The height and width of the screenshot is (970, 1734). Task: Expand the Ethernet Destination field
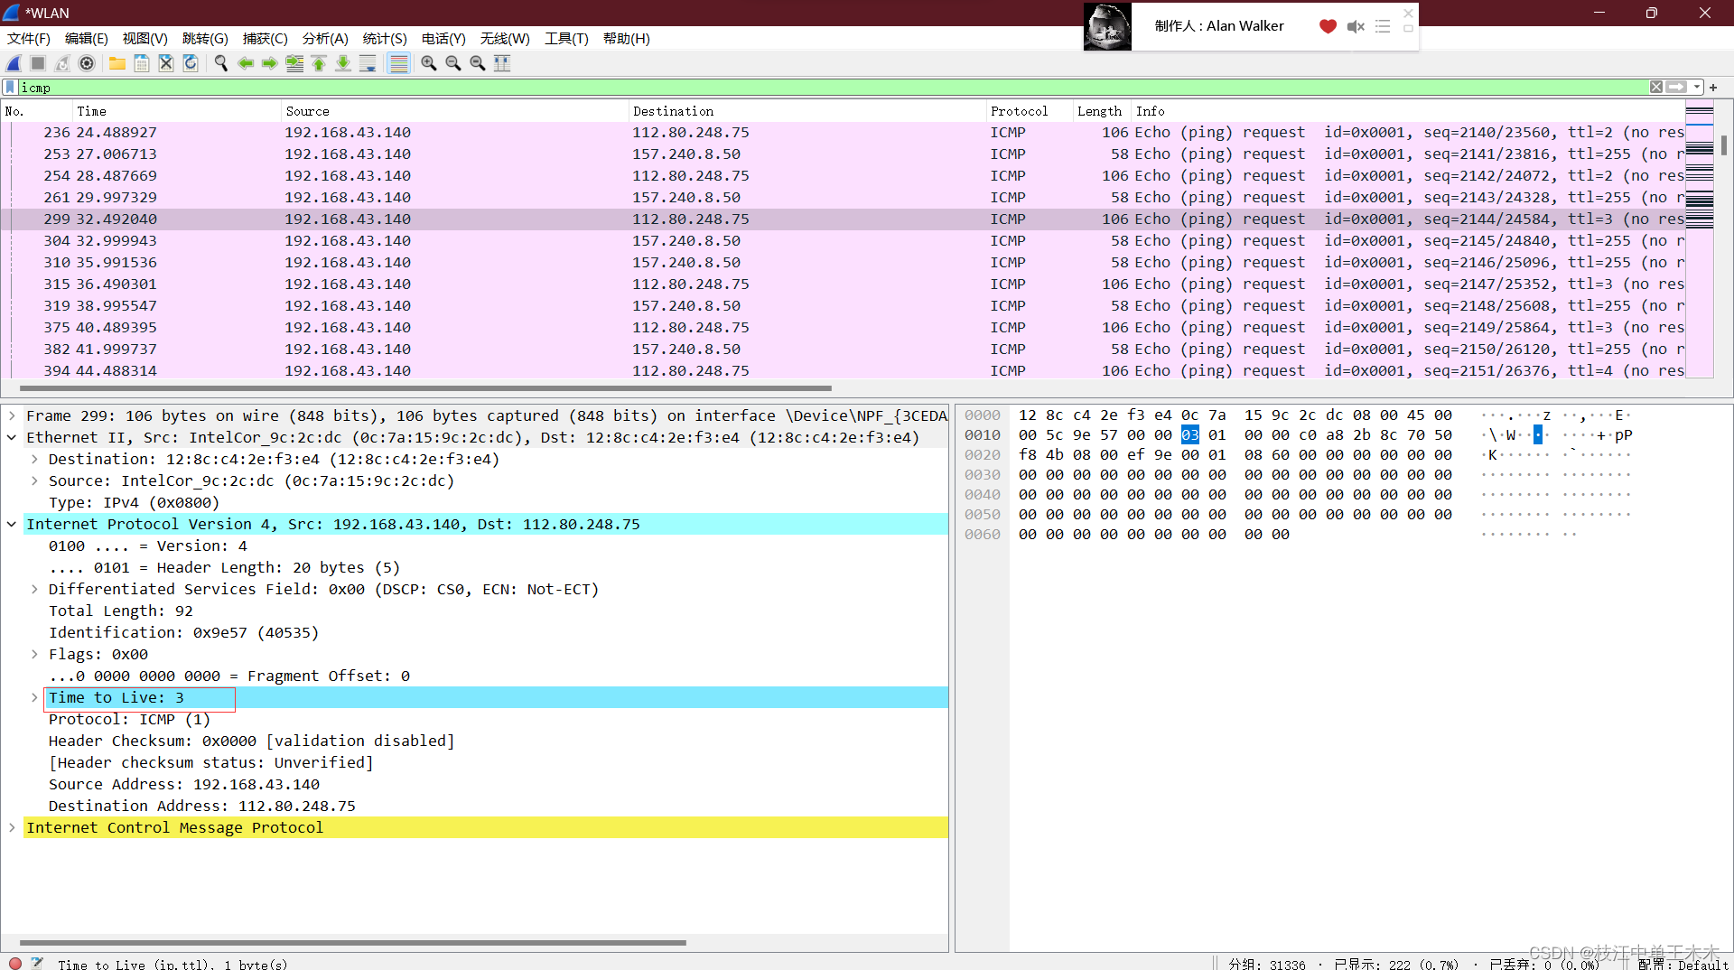(x=34, y=459)
